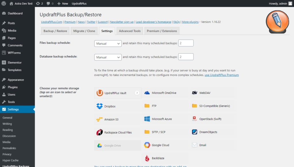This screenshot has height=167, width=294.
Task: Open the + New content menu
Action: coord(63,3)
